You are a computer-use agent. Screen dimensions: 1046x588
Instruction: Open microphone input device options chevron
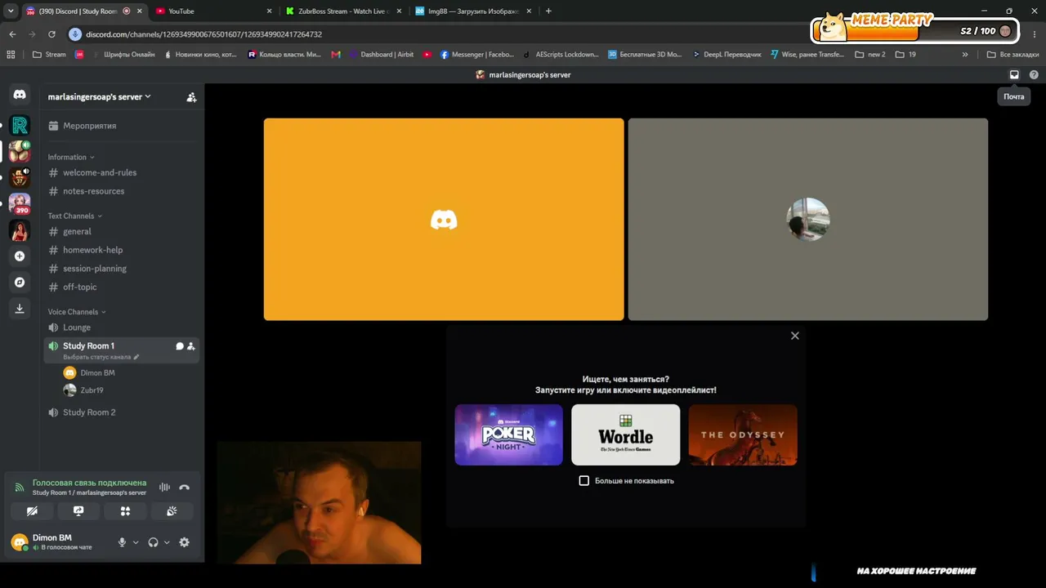(x=136, y=542)
